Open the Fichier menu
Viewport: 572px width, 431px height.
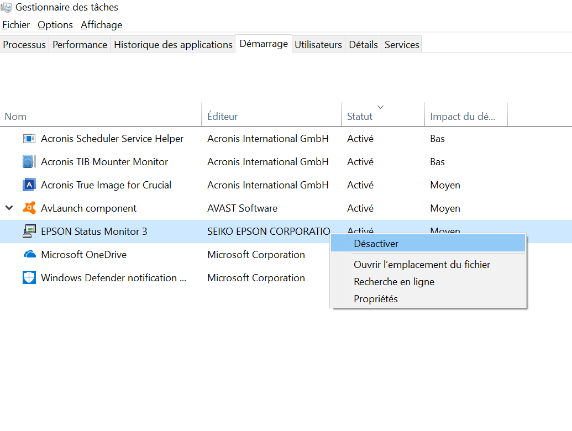16,25
